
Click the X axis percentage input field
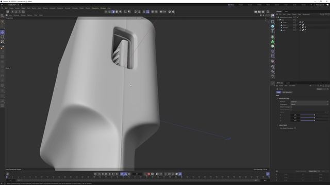pos(295,115)
